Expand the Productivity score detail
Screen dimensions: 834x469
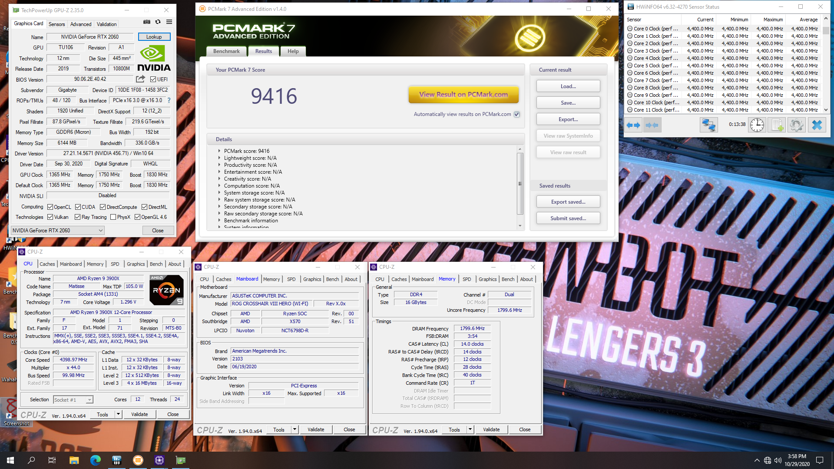coord(219,165)
